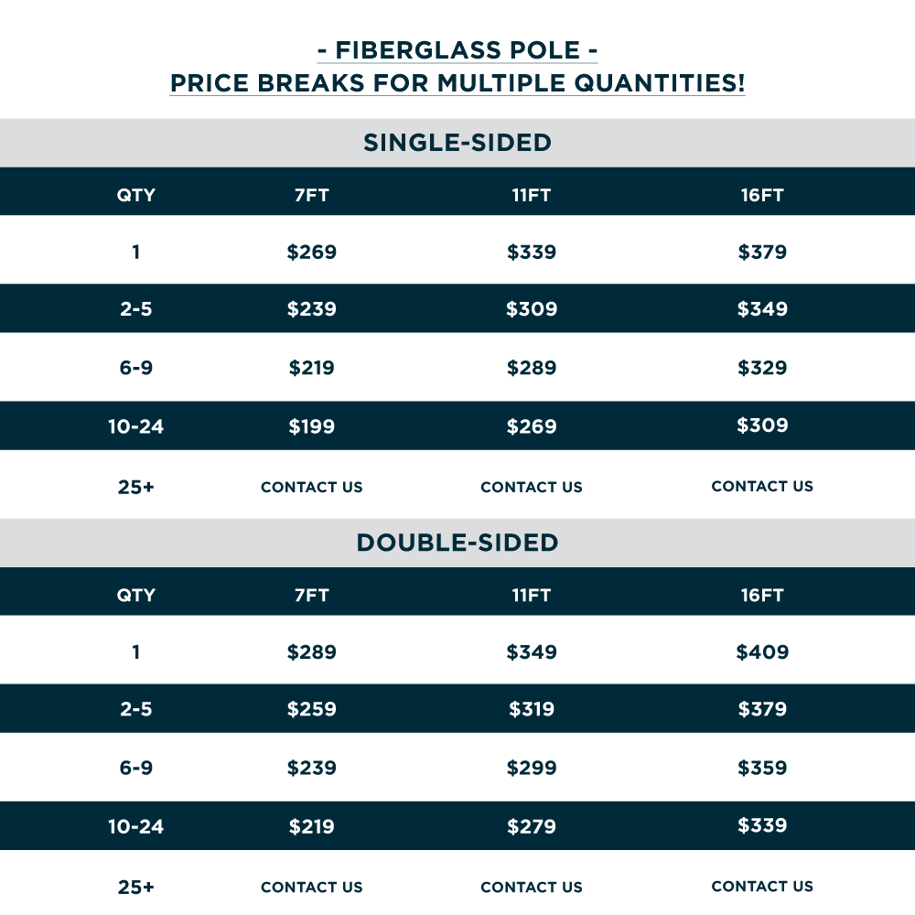Select the Single-Sided section header

(x=457, y=143)
